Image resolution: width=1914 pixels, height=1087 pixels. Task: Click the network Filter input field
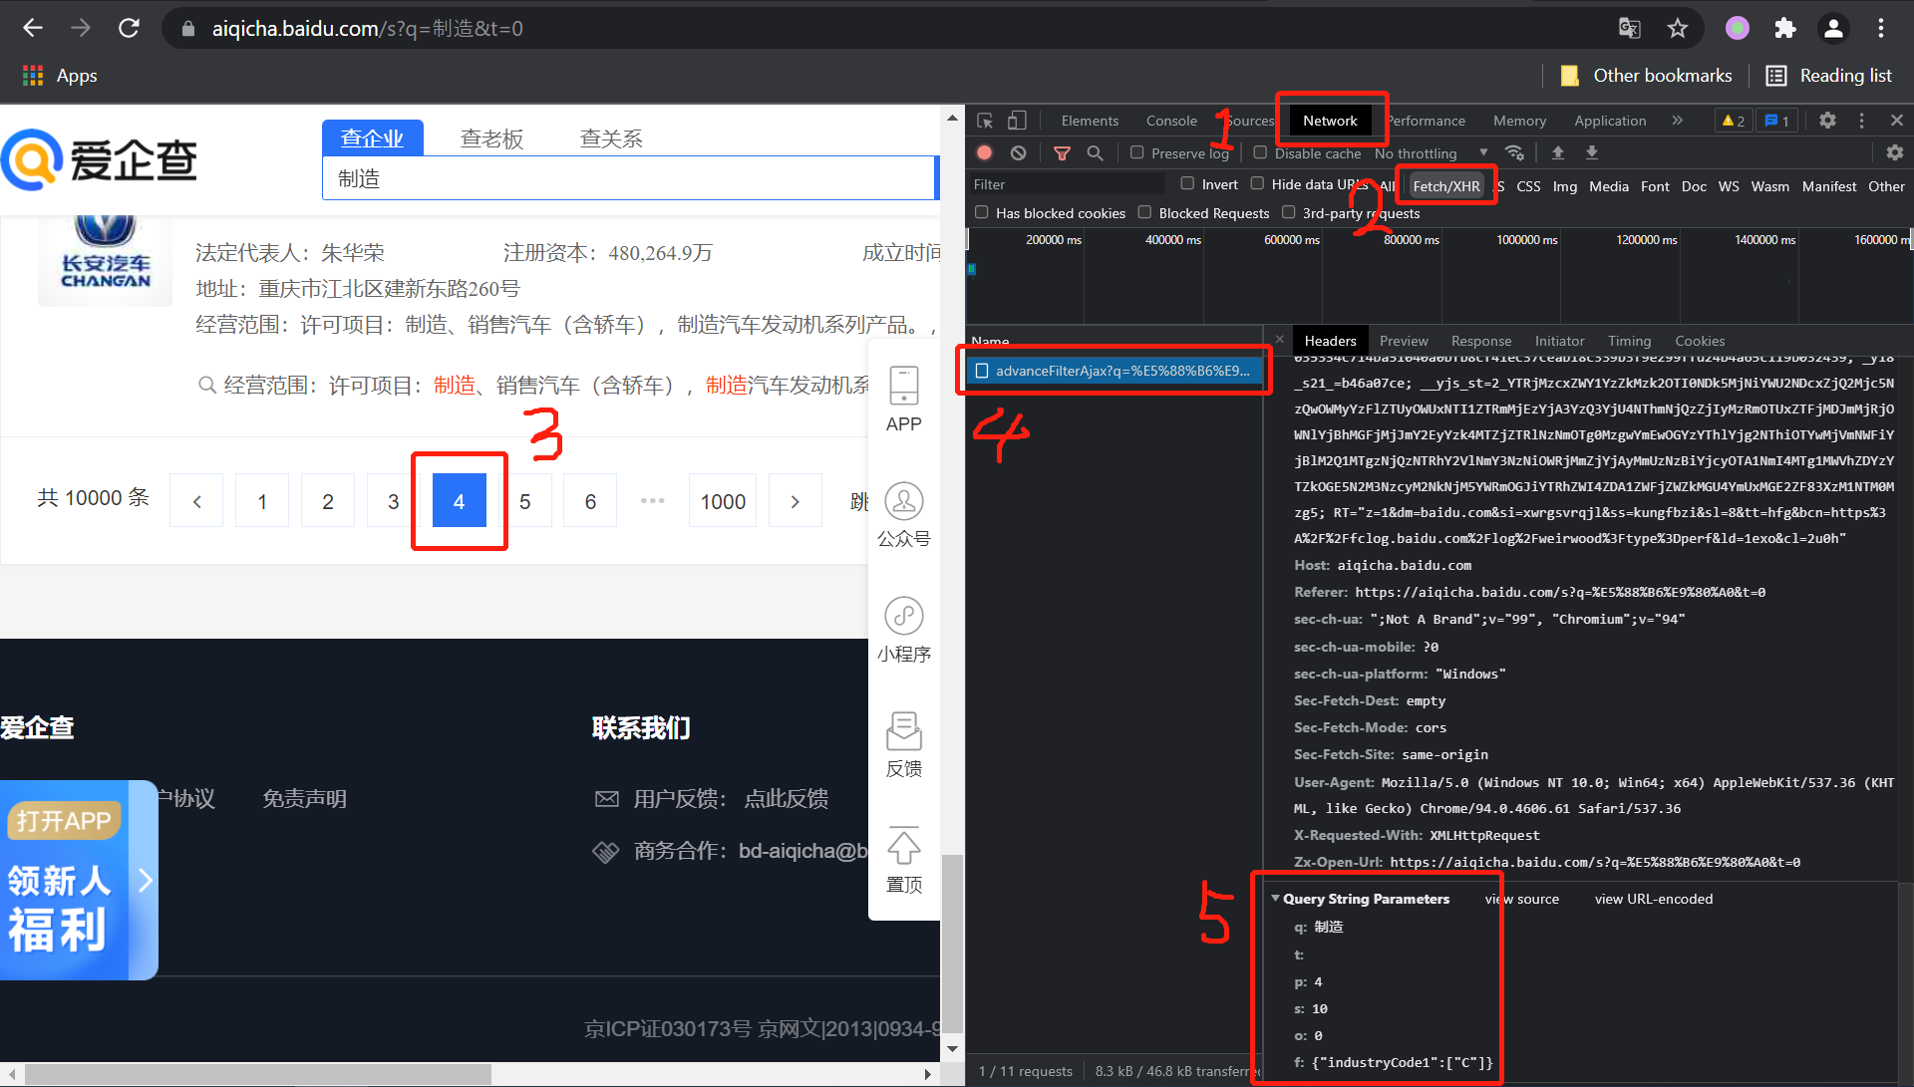tap(1068, 184)
